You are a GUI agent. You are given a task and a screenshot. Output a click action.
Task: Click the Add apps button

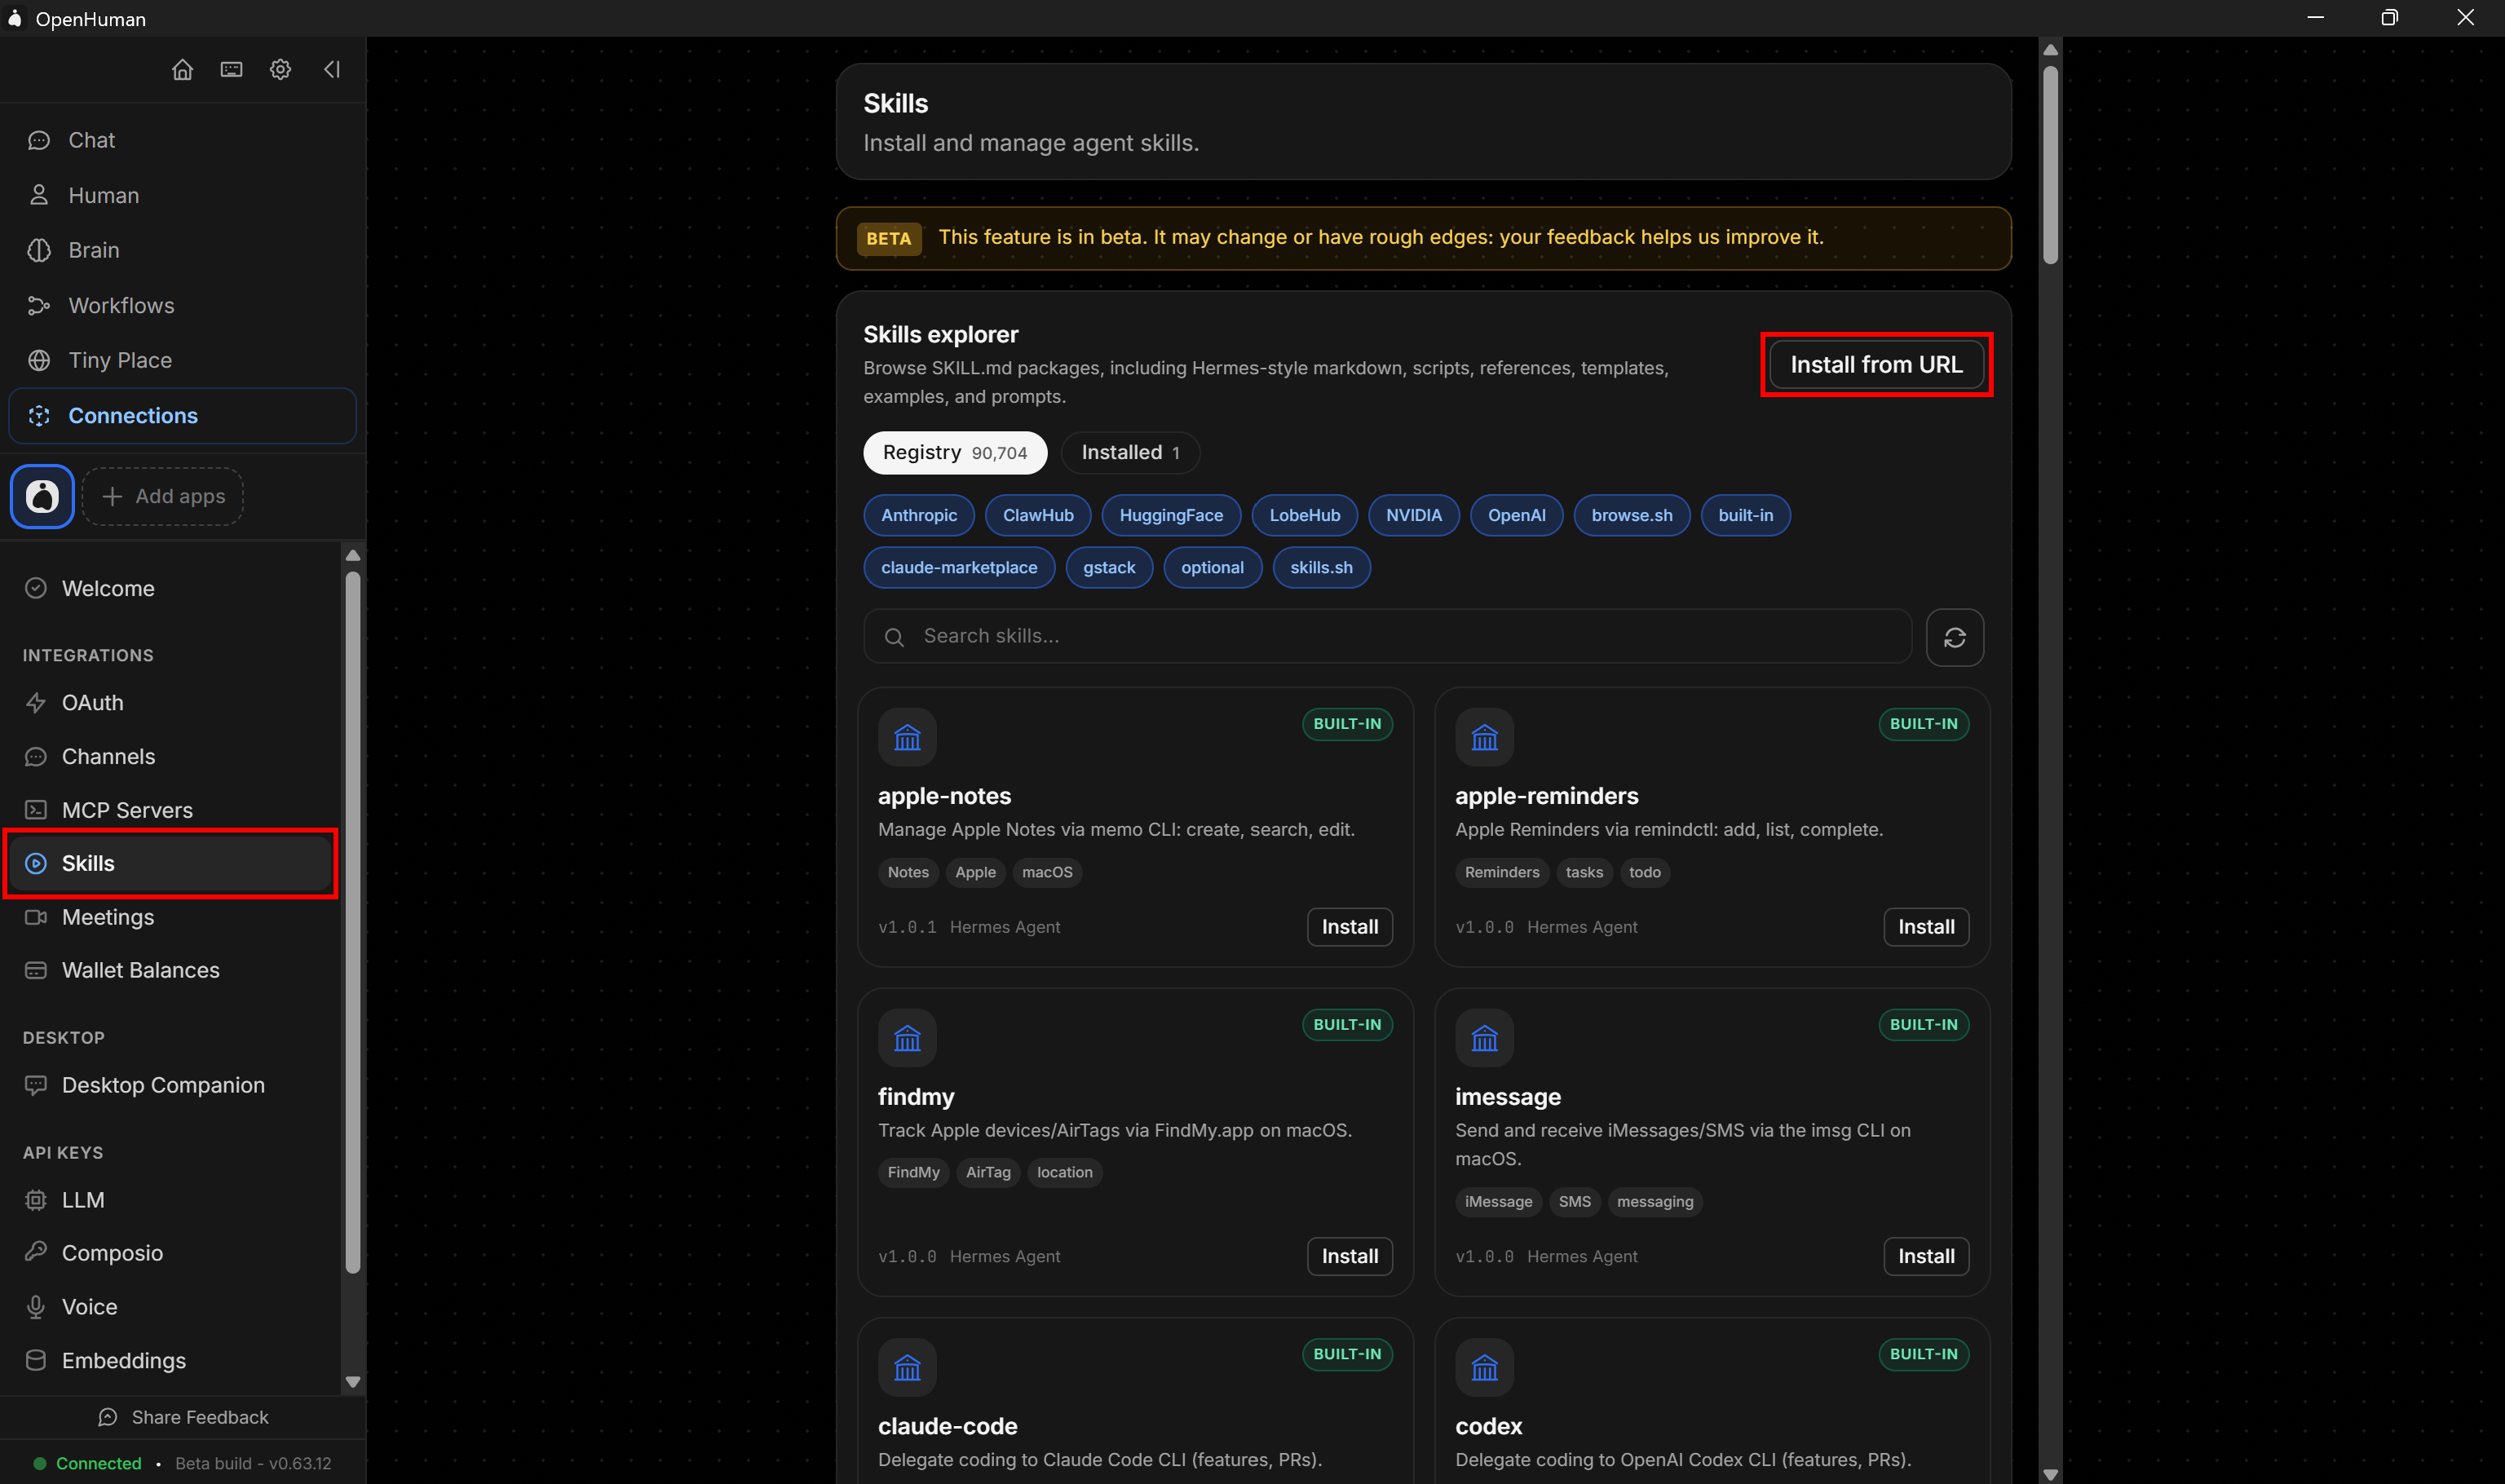162,496
